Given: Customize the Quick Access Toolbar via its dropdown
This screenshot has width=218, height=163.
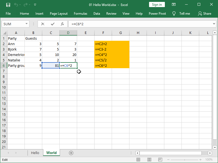Looking at the screenshot, I should pos(35,5).
